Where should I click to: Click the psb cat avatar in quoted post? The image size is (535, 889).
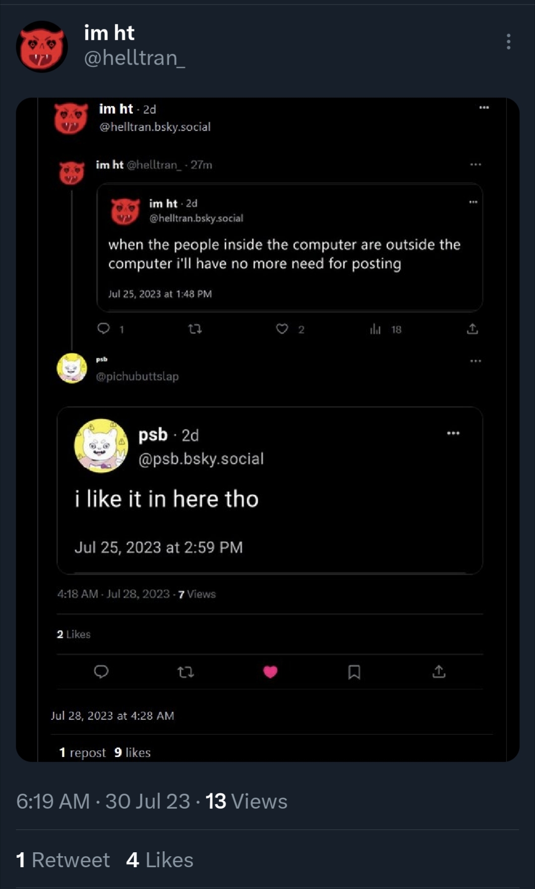click(101, 445)
